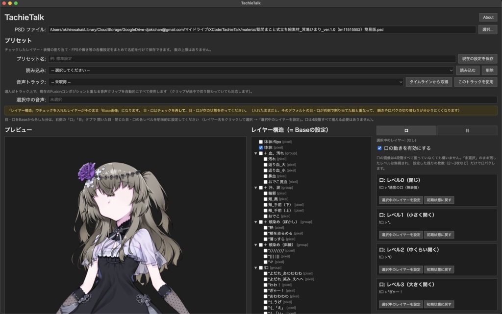The width and height of the screenshot is (502, 314).
Task: Check the 返り血_大 layer checkbox
Action: pos(265,165)
